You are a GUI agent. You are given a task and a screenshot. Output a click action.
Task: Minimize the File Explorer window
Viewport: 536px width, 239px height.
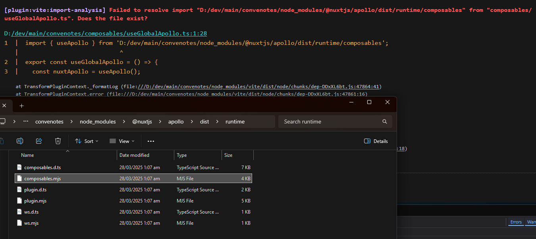tap(351, 102)
